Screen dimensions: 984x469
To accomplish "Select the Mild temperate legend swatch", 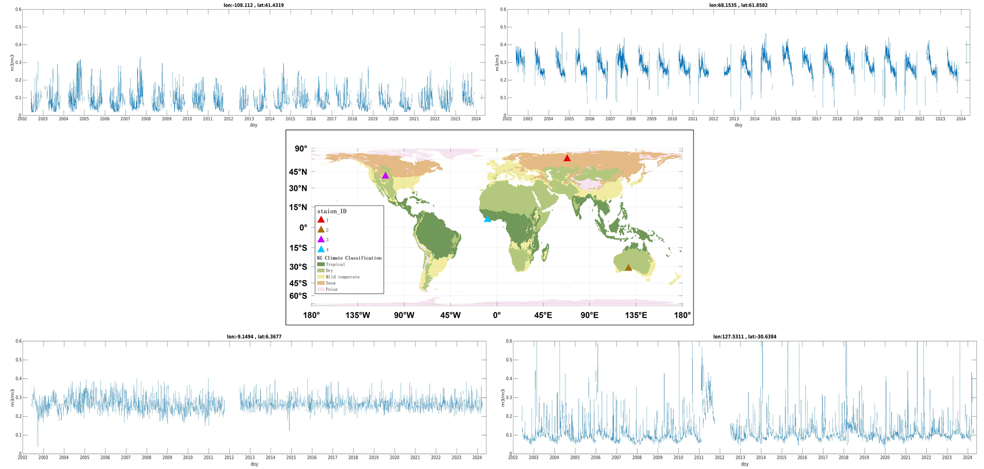I will point(321,277).
